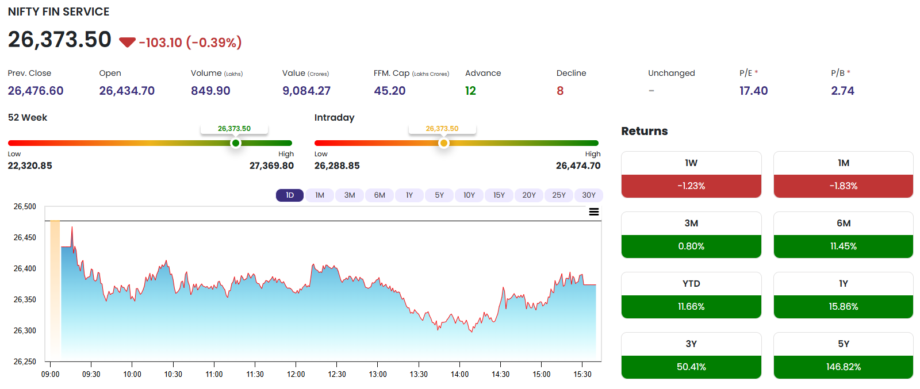Click Value in crores 9,084.27
920x389 pixels.
[306, 91]
